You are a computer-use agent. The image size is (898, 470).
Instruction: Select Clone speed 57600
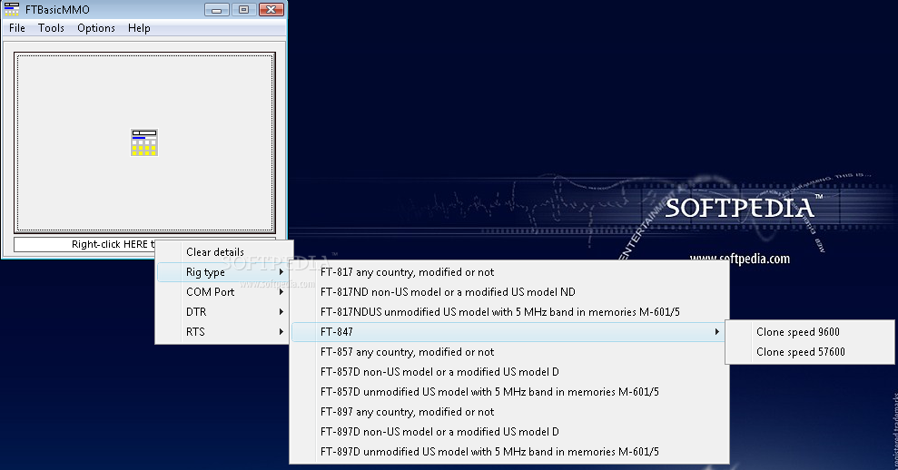(810, 352)
